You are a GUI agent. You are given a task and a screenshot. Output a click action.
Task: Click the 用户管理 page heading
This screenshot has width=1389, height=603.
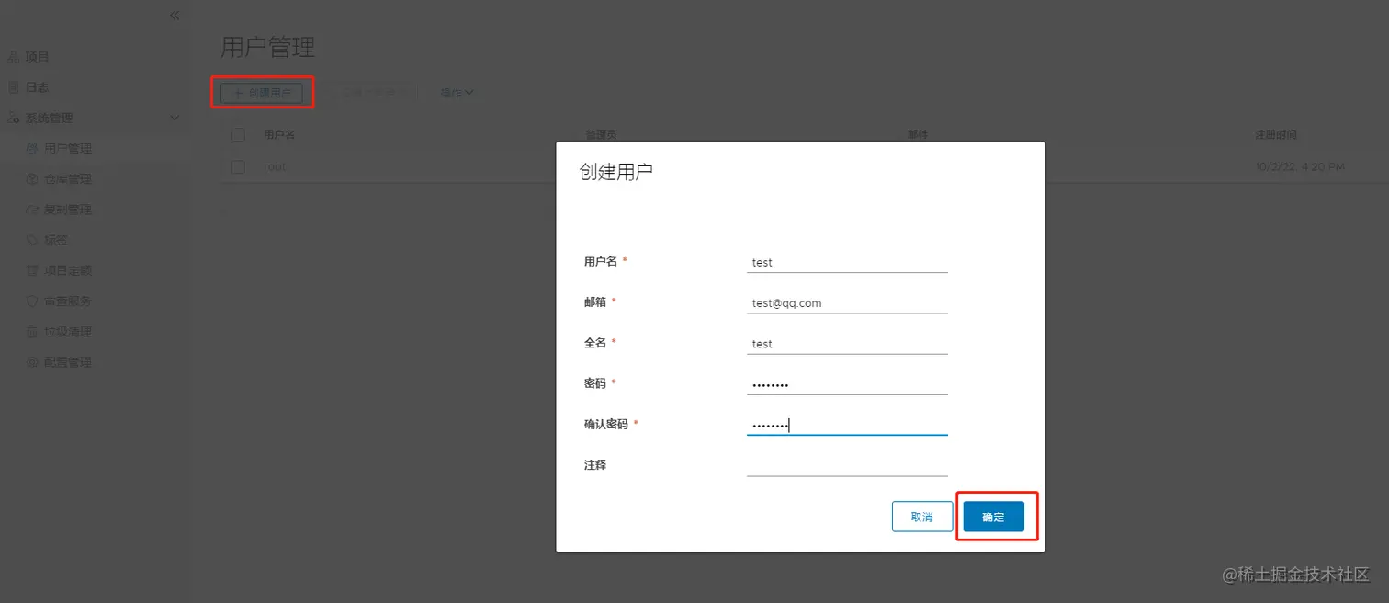point(268,47)
